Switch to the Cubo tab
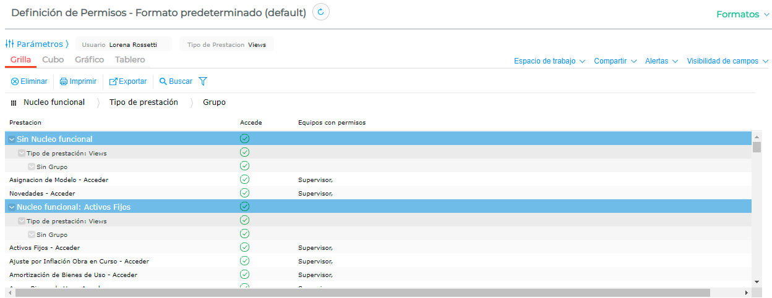This screenshot has width=772, height=298. (53, 60)
